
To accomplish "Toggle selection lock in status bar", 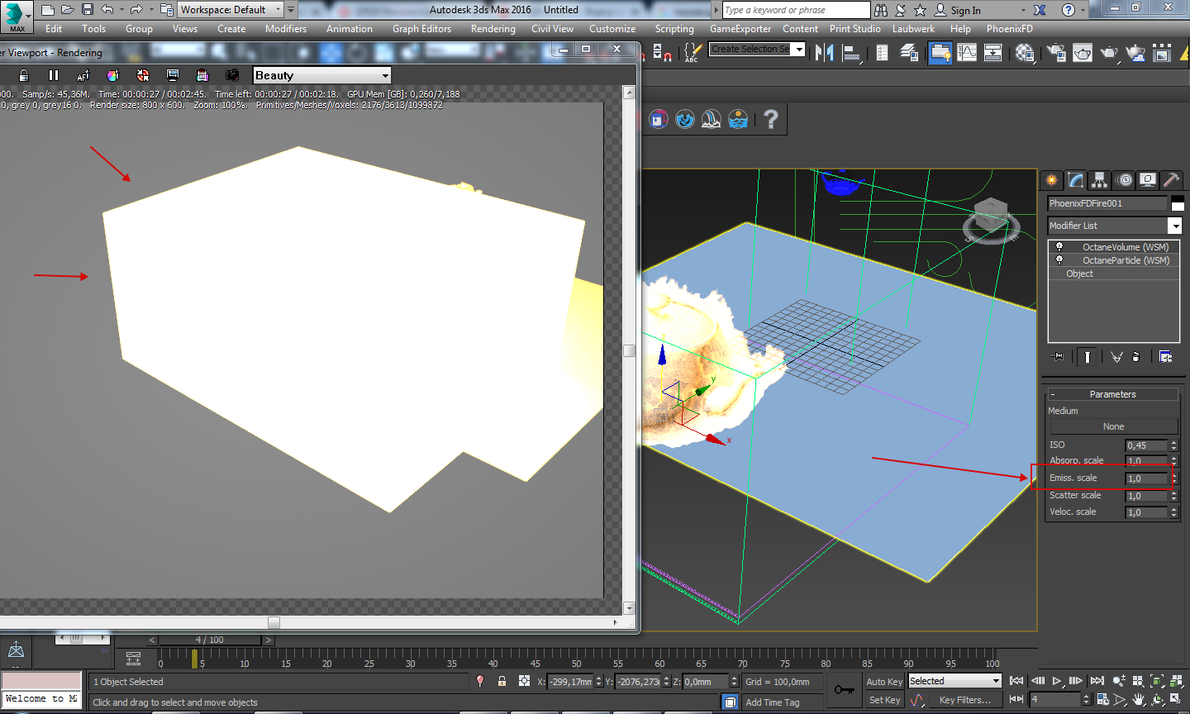I will (502, 681).
